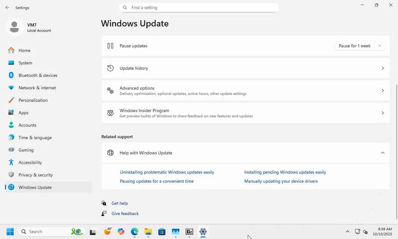
Task: Select the Personalization paintbrush icon
Action: click(11, 100)
